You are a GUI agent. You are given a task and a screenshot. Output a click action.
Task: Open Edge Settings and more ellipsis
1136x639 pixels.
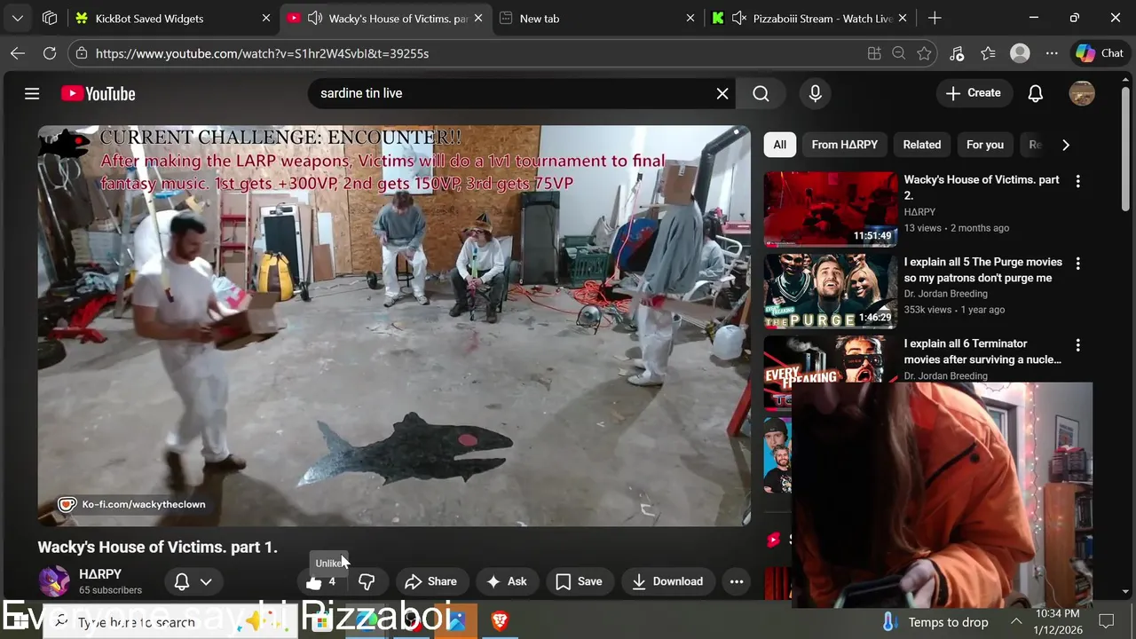[x=1052, y=53]
